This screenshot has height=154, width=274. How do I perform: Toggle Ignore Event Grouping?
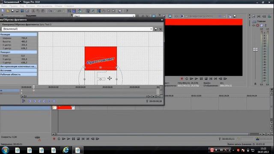click(93, 11)
